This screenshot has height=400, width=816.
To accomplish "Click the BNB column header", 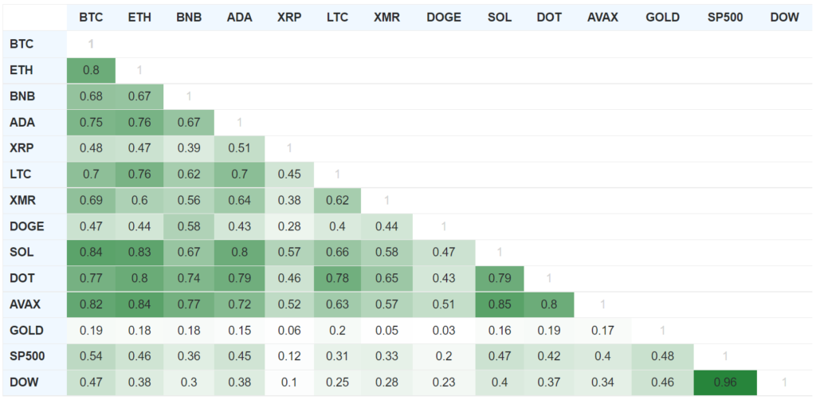I will coord(189,18).
